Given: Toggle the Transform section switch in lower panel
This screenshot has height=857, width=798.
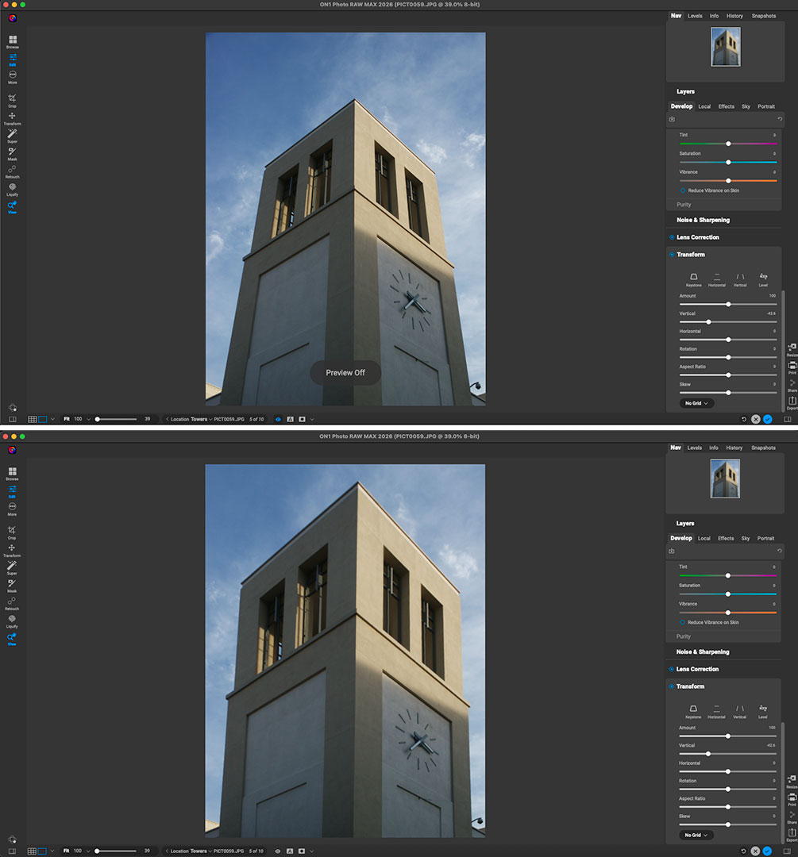Looking at the screenshot, I should (672, 686).
